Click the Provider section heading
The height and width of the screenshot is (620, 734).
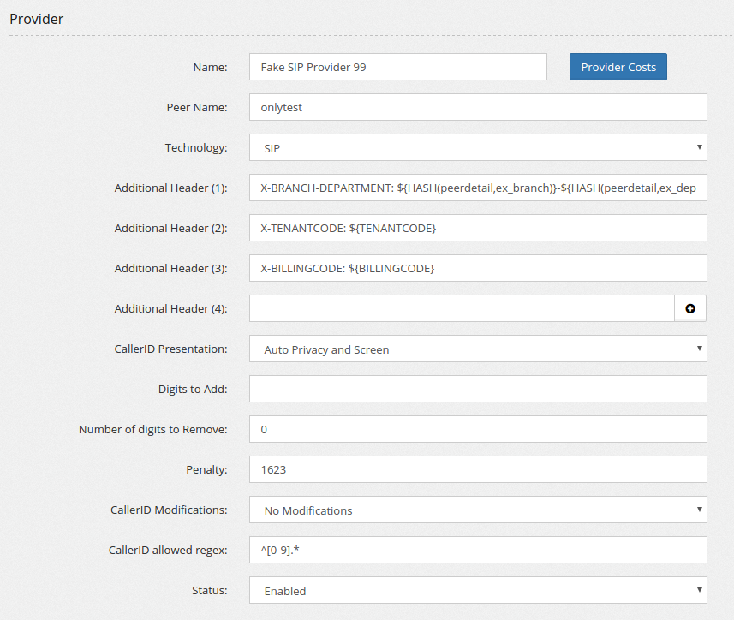point(37,18)
